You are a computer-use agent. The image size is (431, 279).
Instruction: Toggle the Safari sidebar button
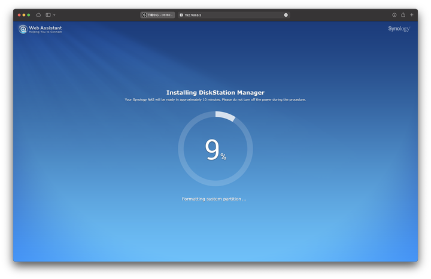coord(48,15)
